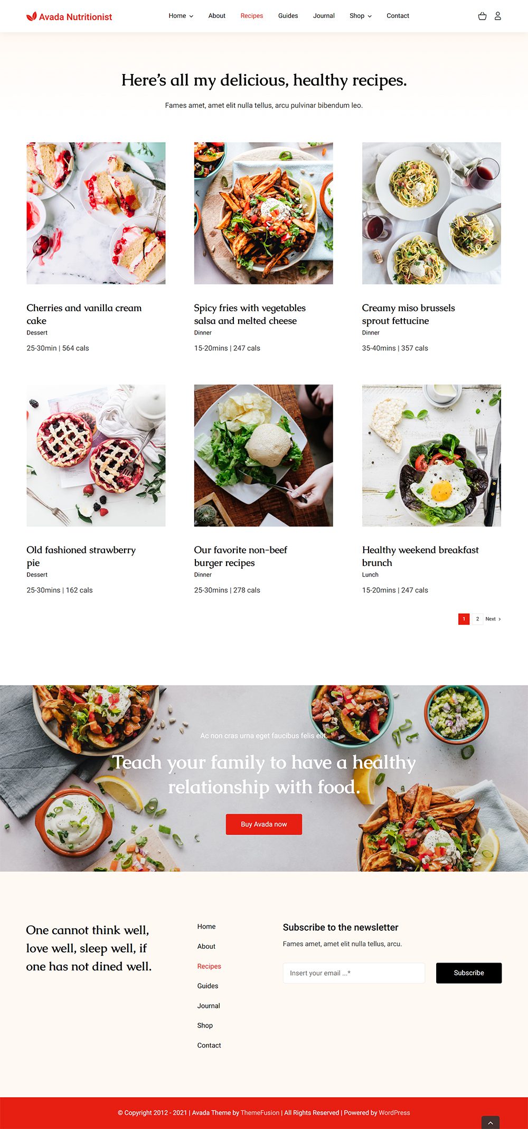
Task: Click the WordPress footer link
Action: (394, 1113)
